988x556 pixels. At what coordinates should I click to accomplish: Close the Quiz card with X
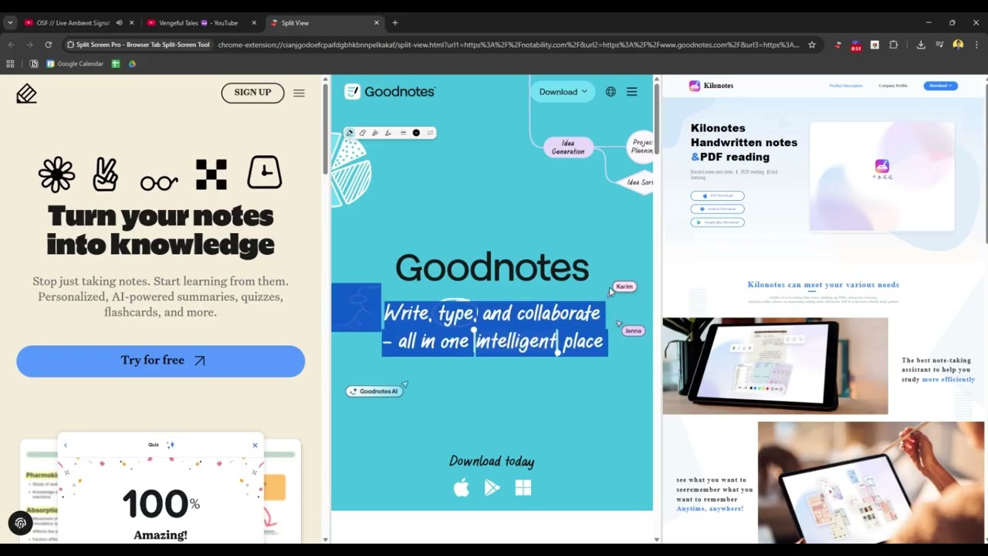[x=255, y=445]
